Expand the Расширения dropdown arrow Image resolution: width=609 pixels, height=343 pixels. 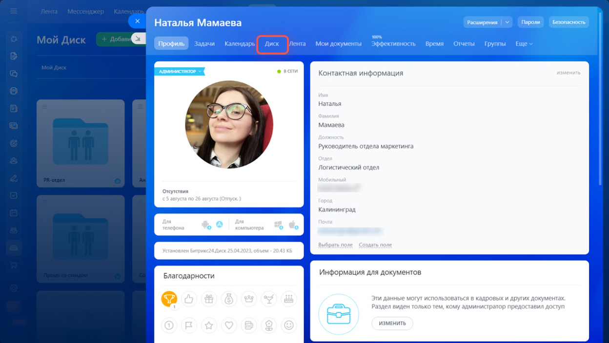point(507,22)
